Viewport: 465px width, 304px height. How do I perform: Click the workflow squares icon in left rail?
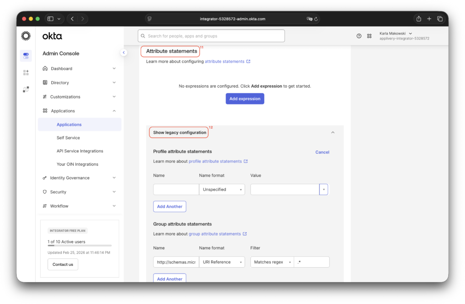tap(26, 89)
